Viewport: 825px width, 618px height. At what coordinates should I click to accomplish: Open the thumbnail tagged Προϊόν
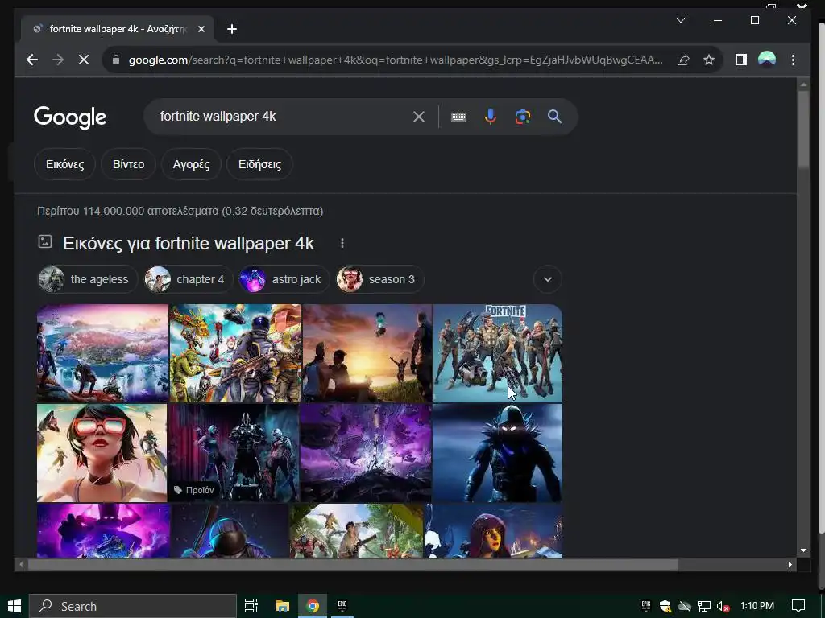[234, 453]
